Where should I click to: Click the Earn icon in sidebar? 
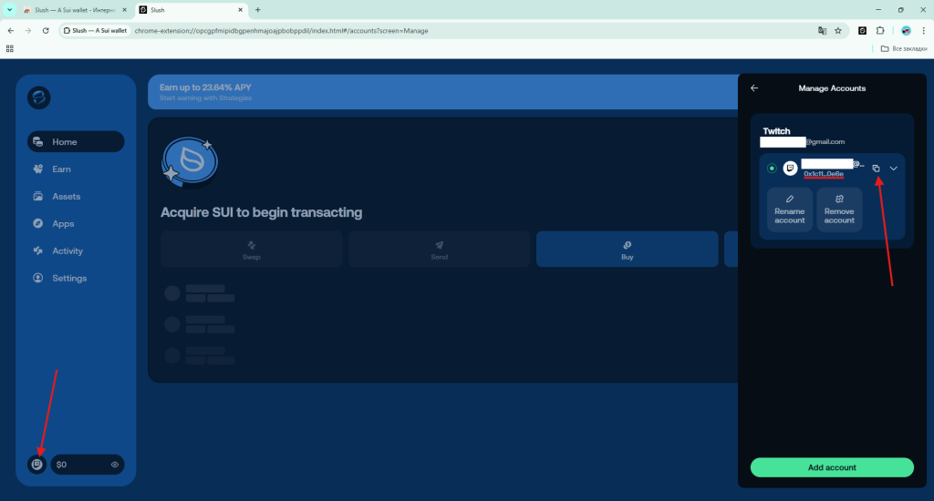(x=38, y=169)
